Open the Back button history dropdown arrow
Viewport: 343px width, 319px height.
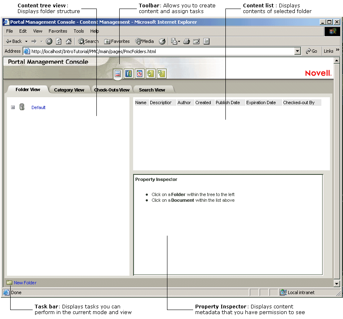point(26,41)
